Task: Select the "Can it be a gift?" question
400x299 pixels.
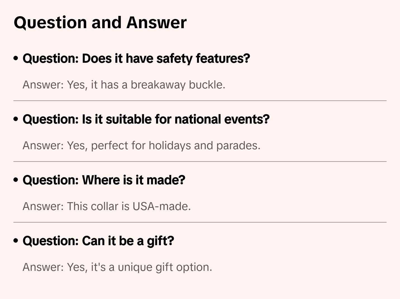Action: point(98,241)
